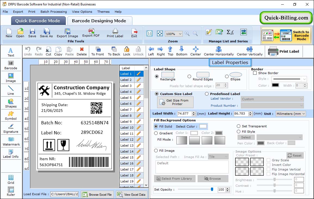The width and height of the screenshot is (314, 199).
Task: Check the Gray Scale checkbox
Action: pos(269,160)
